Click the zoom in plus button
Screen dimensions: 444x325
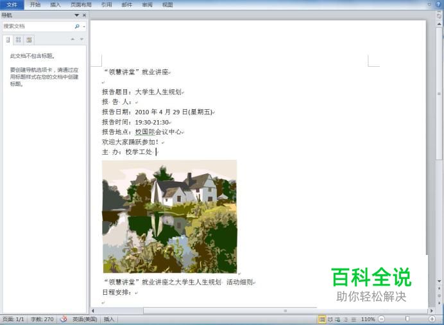(432, 319)
